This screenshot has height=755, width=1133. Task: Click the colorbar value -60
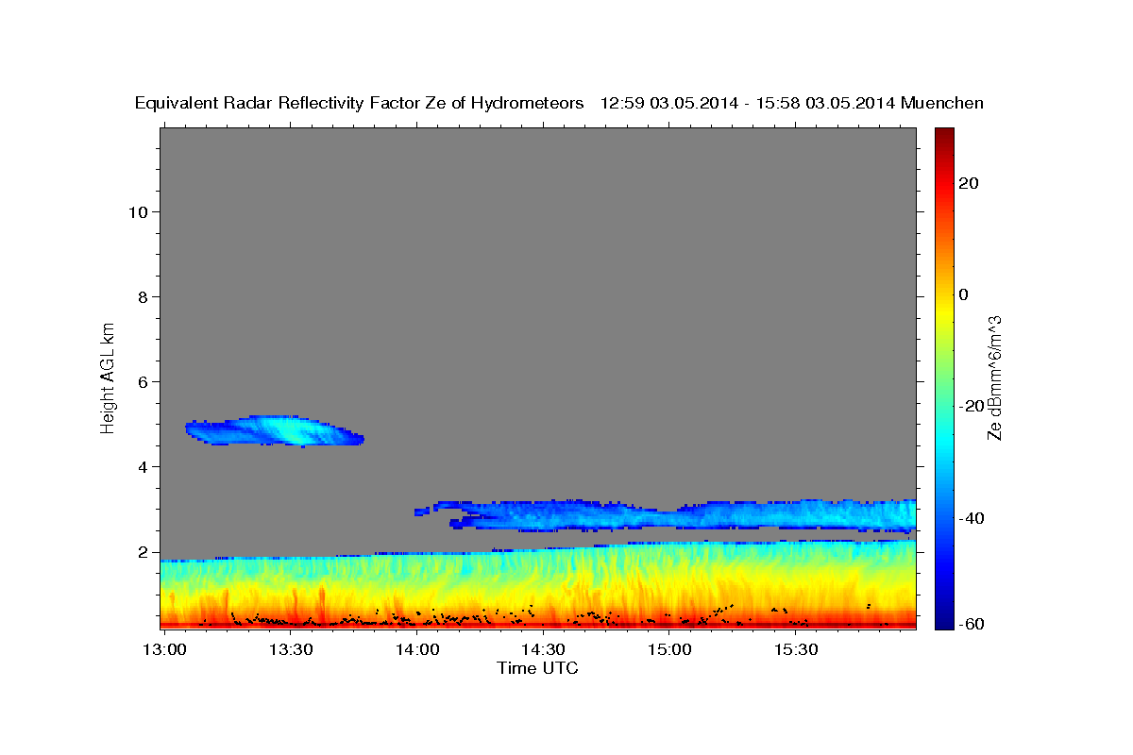point(972,624)
